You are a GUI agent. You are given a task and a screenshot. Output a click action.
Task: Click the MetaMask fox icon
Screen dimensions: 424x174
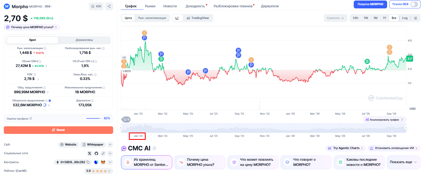point(103,162)
